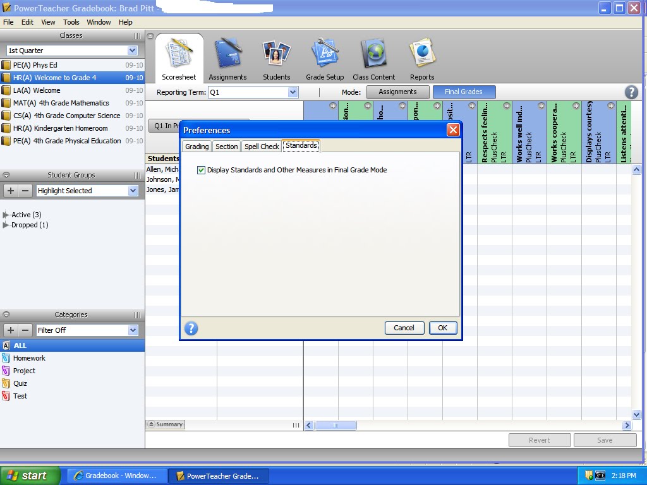Click the PowerTeacher Grade taskbar item

219,476
